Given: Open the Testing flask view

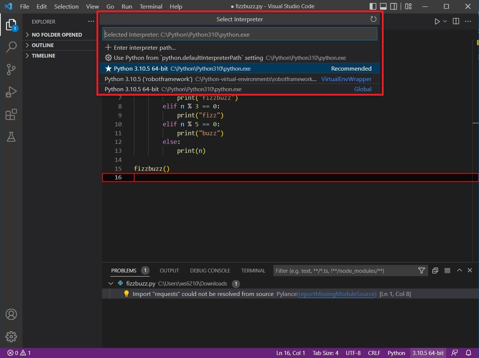Looking at the screenshot, I should pos(11,137).
